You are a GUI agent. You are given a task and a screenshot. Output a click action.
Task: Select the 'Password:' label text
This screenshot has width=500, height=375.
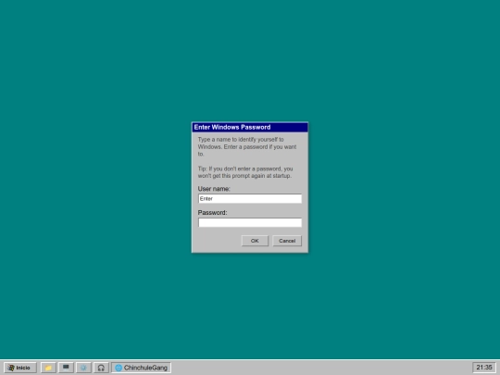212,213
